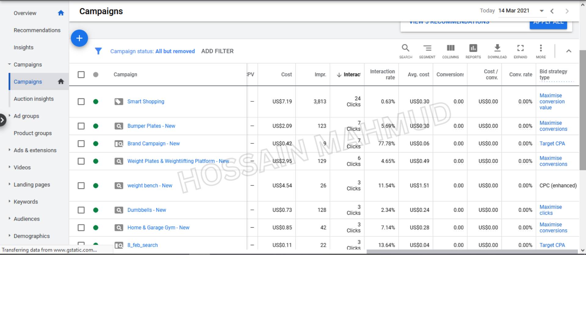Screen dimensions: 586x329
Task: Open the Dumbbells - New campaign
Action: tap(146, 210)
